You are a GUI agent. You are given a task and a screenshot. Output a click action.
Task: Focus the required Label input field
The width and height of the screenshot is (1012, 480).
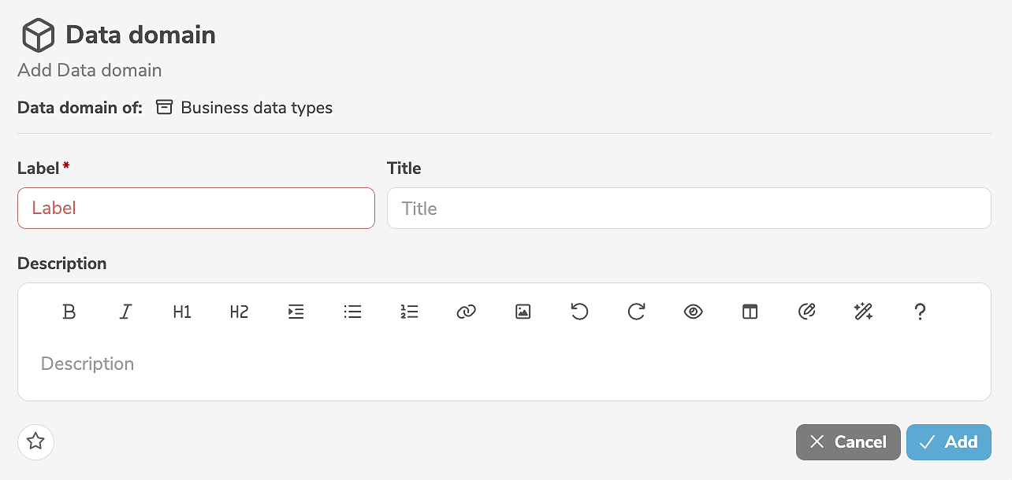[x=195, y=209]
